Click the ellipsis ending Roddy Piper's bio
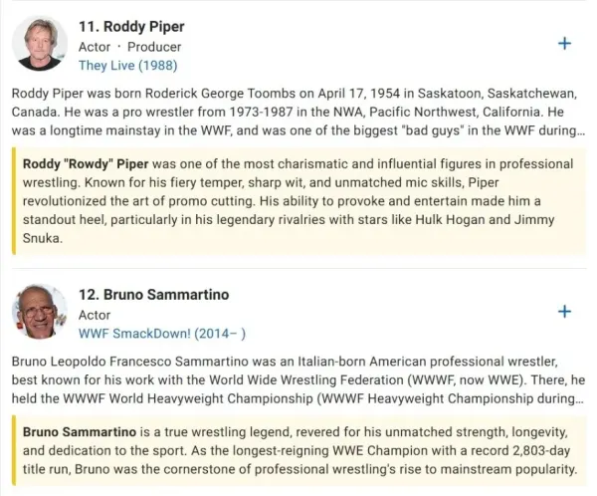 581,131
